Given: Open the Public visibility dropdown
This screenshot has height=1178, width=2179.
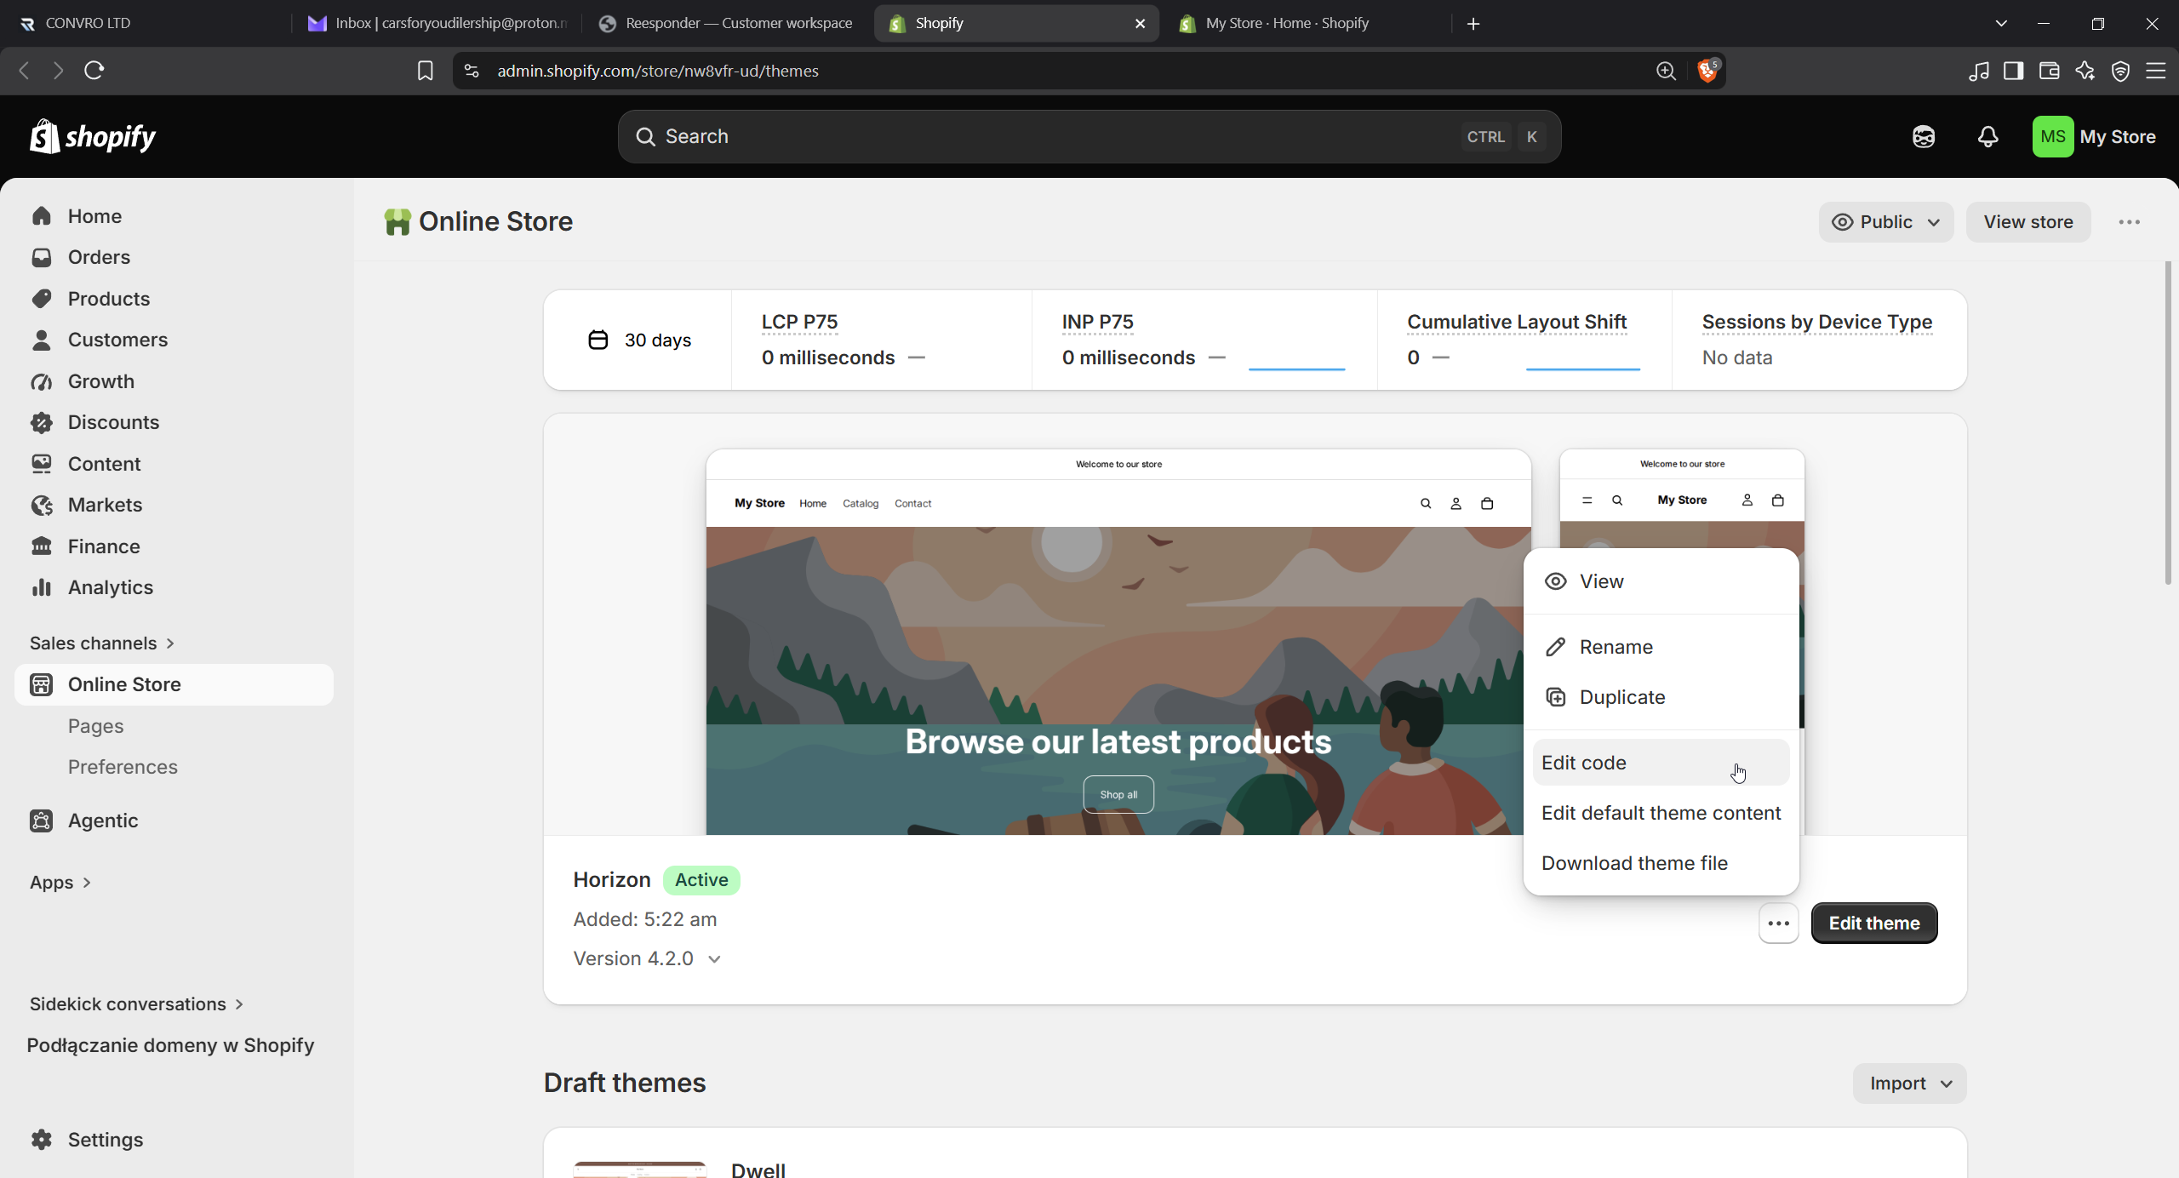Looking at the screenshot, I should (x=1885, y=222).
